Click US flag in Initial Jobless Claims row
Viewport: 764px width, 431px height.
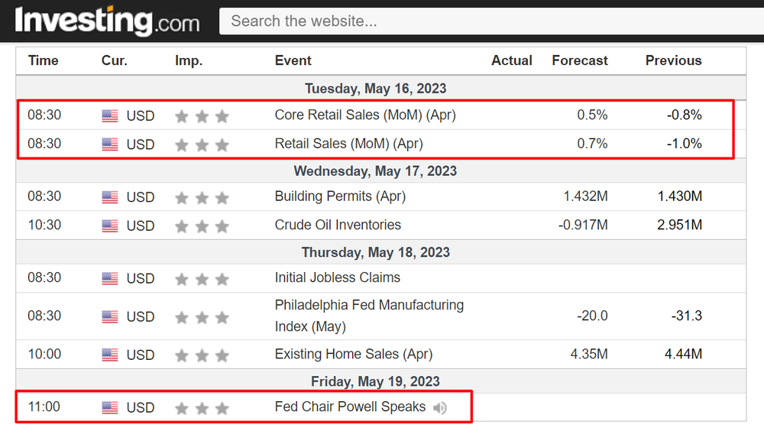tap(110, 278)
